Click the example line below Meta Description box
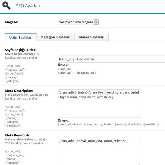165x165 pixels. tap(108, 125)
